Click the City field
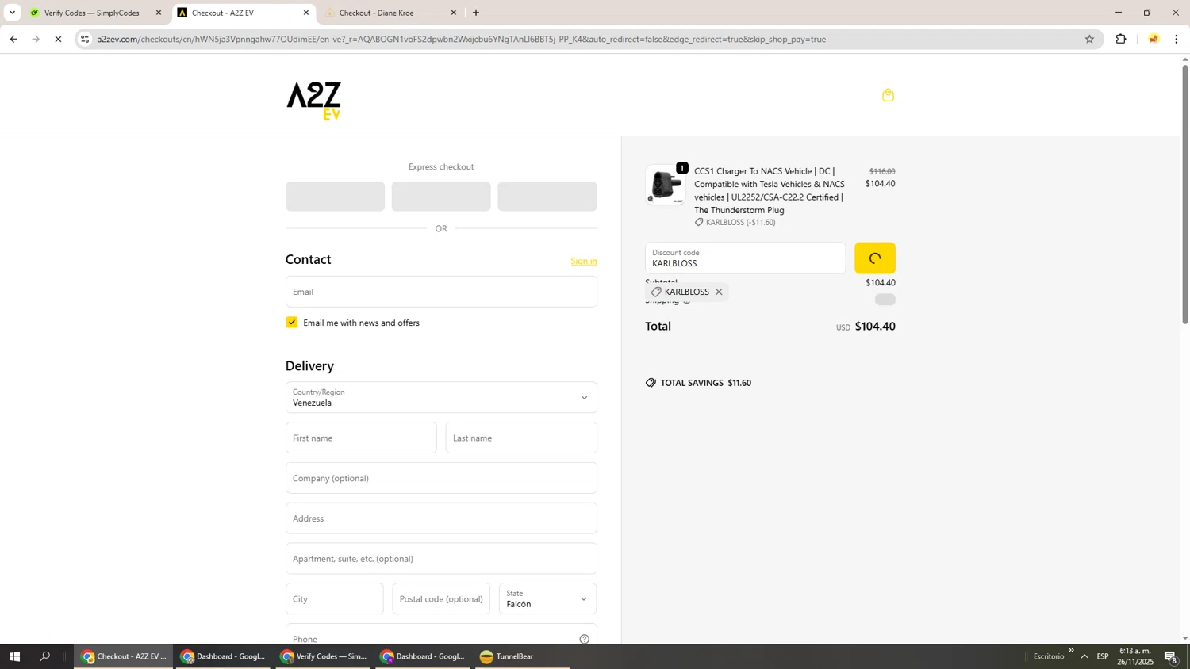Image resolution: width=1190 pixels, height=669 pixels. coord(334,598)
